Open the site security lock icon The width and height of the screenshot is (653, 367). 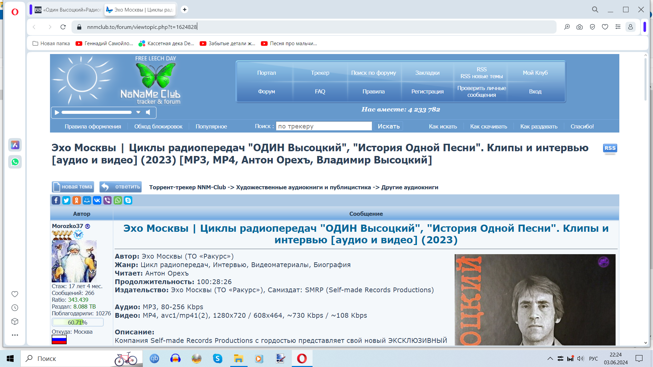pyautogui.click(x=79, y=27)
